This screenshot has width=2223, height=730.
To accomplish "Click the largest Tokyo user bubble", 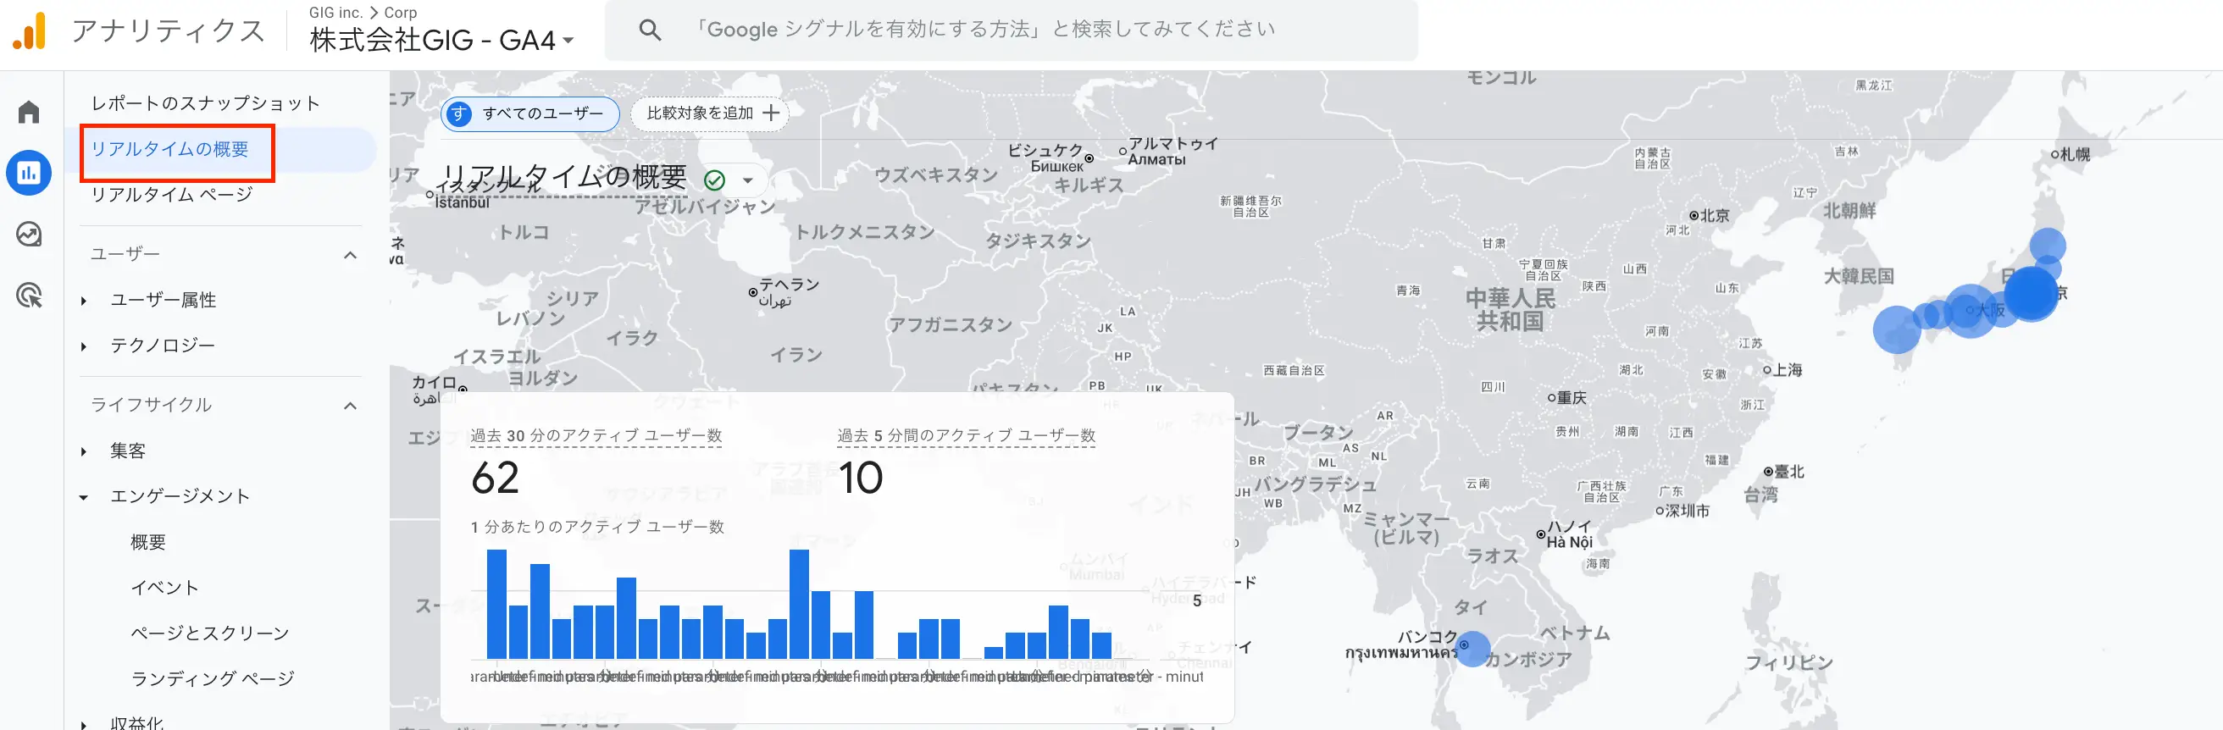I will point(2031,293).
